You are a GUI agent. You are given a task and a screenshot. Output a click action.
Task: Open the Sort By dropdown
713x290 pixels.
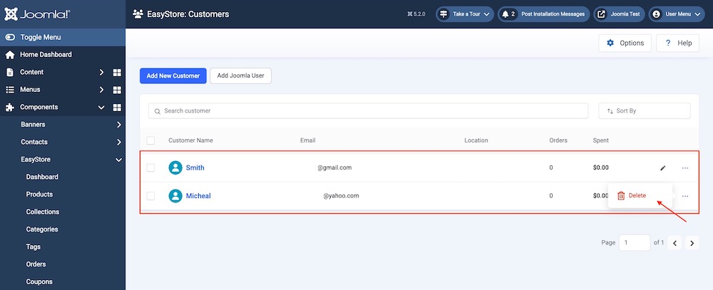pyautogui.click(x=644, y=111)
